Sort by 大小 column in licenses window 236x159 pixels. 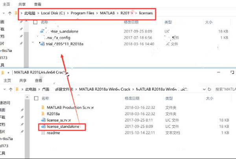coord(209,22)
